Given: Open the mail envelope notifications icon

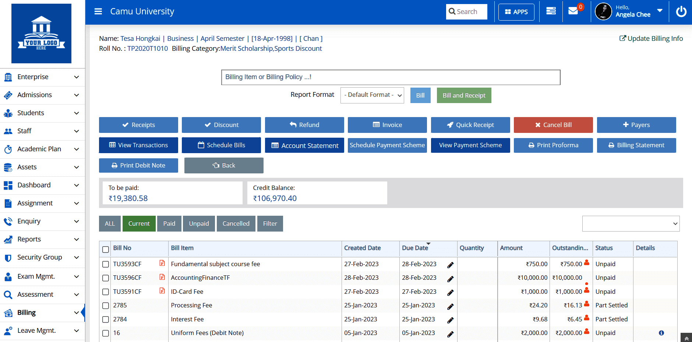Looking at the screenshot, I should (573, 11).
